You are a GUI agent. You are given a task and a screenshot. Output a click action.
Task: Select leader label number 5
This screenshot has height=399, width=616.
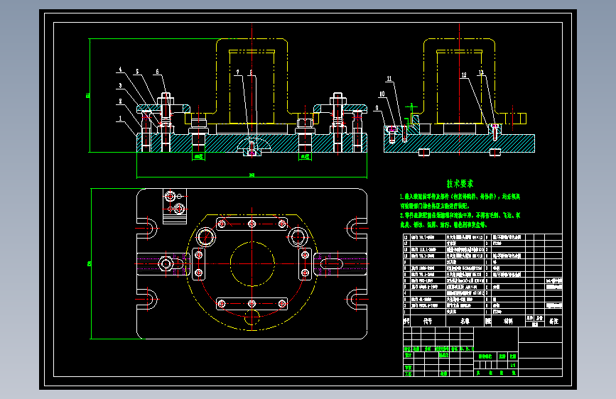point(137,72)
